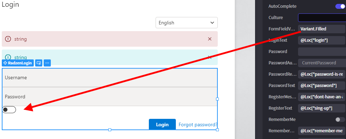346x139 pixels.
Task: Disable the AutoComplete property switch
Action: (340, 6)
